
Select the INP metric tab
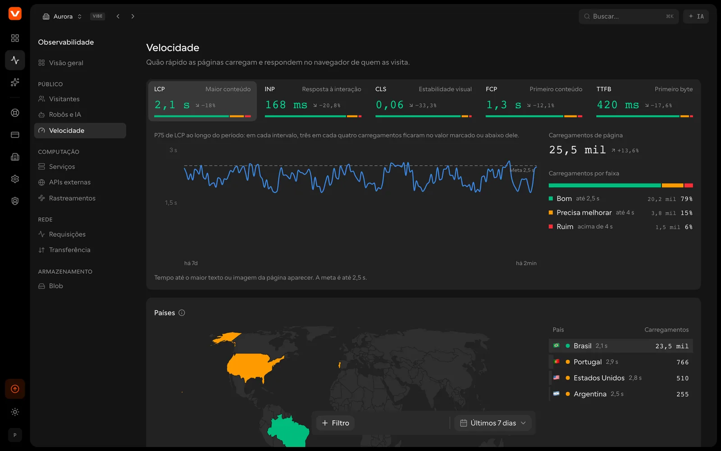pyautogui.click(x=313, y=101)
